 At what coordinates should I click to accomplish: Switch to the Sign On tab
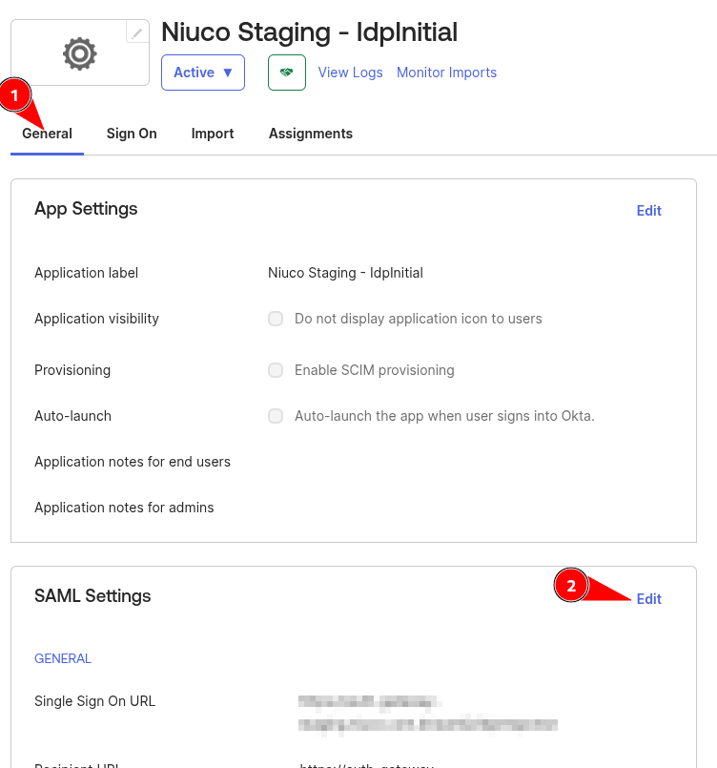[132, 134]
